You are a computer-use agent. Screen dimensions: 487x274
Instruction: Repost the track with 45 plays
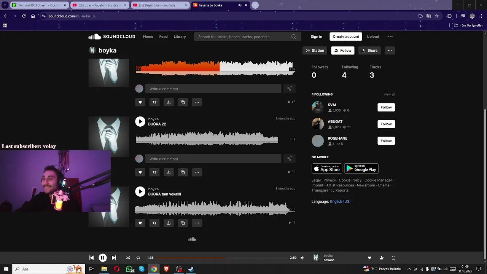point(154,102)
